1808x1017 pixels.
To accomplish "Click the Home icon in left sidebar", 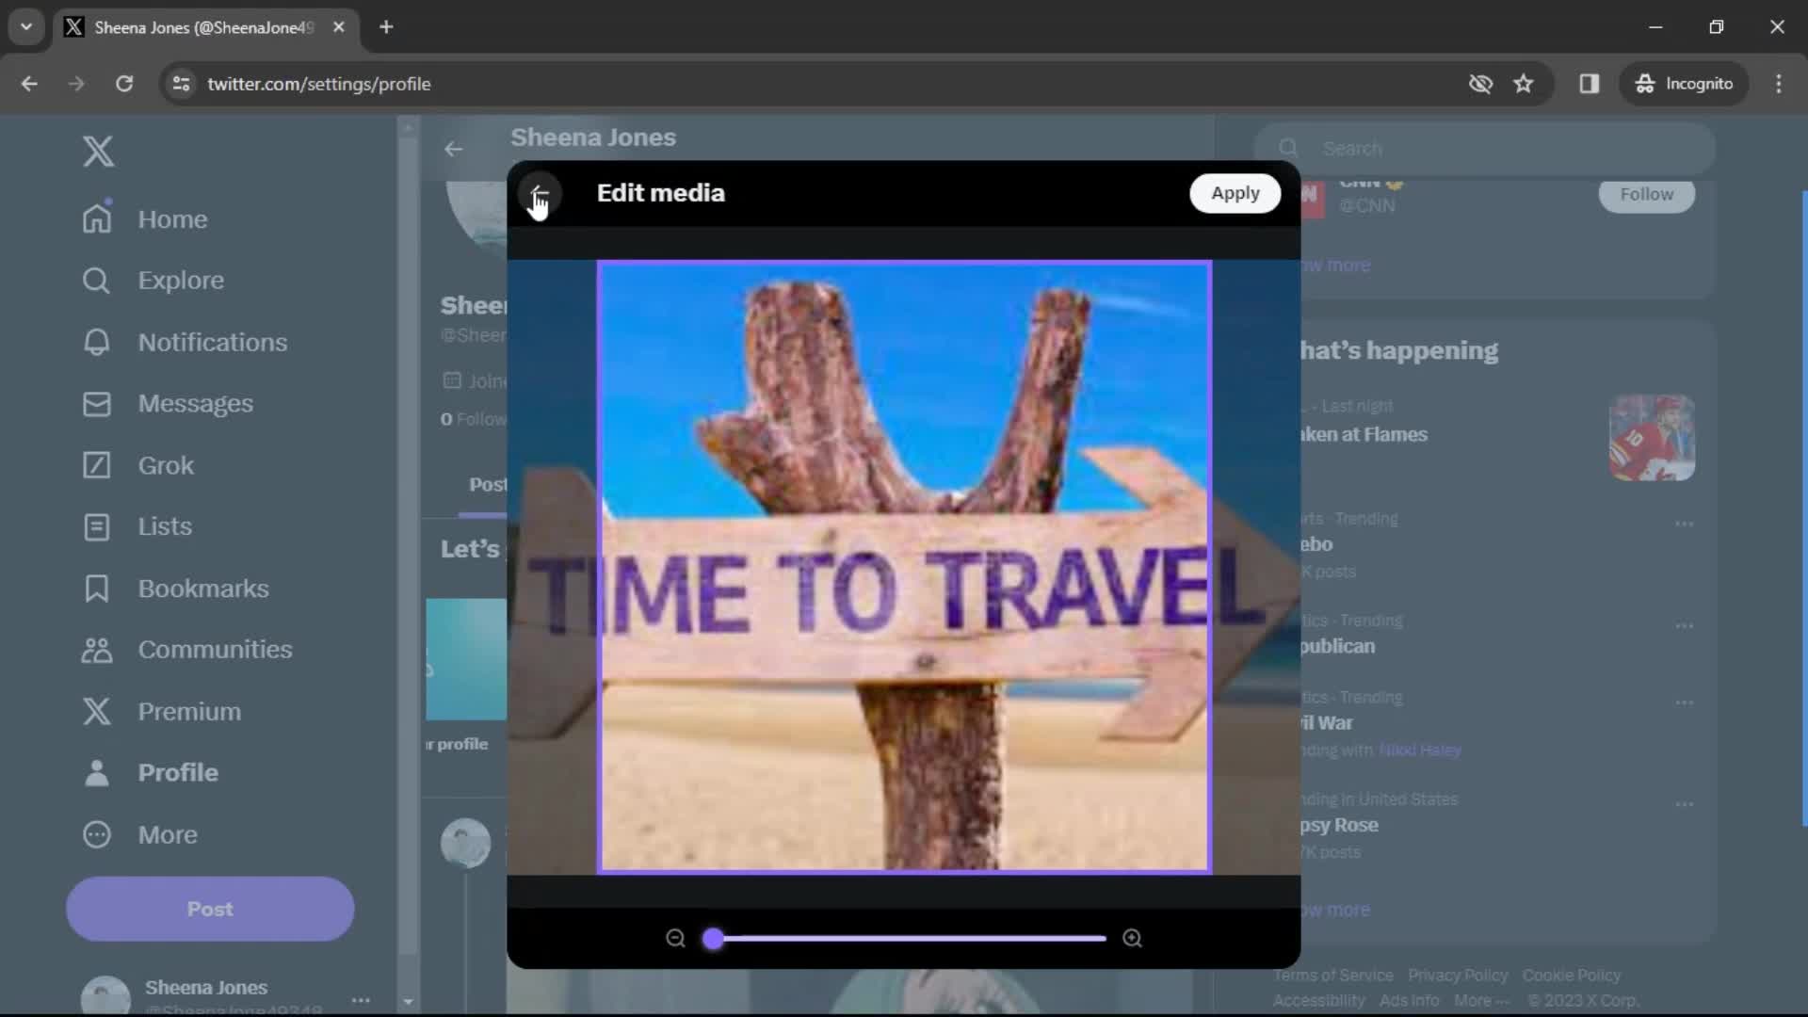I will [x=97, y=218].
